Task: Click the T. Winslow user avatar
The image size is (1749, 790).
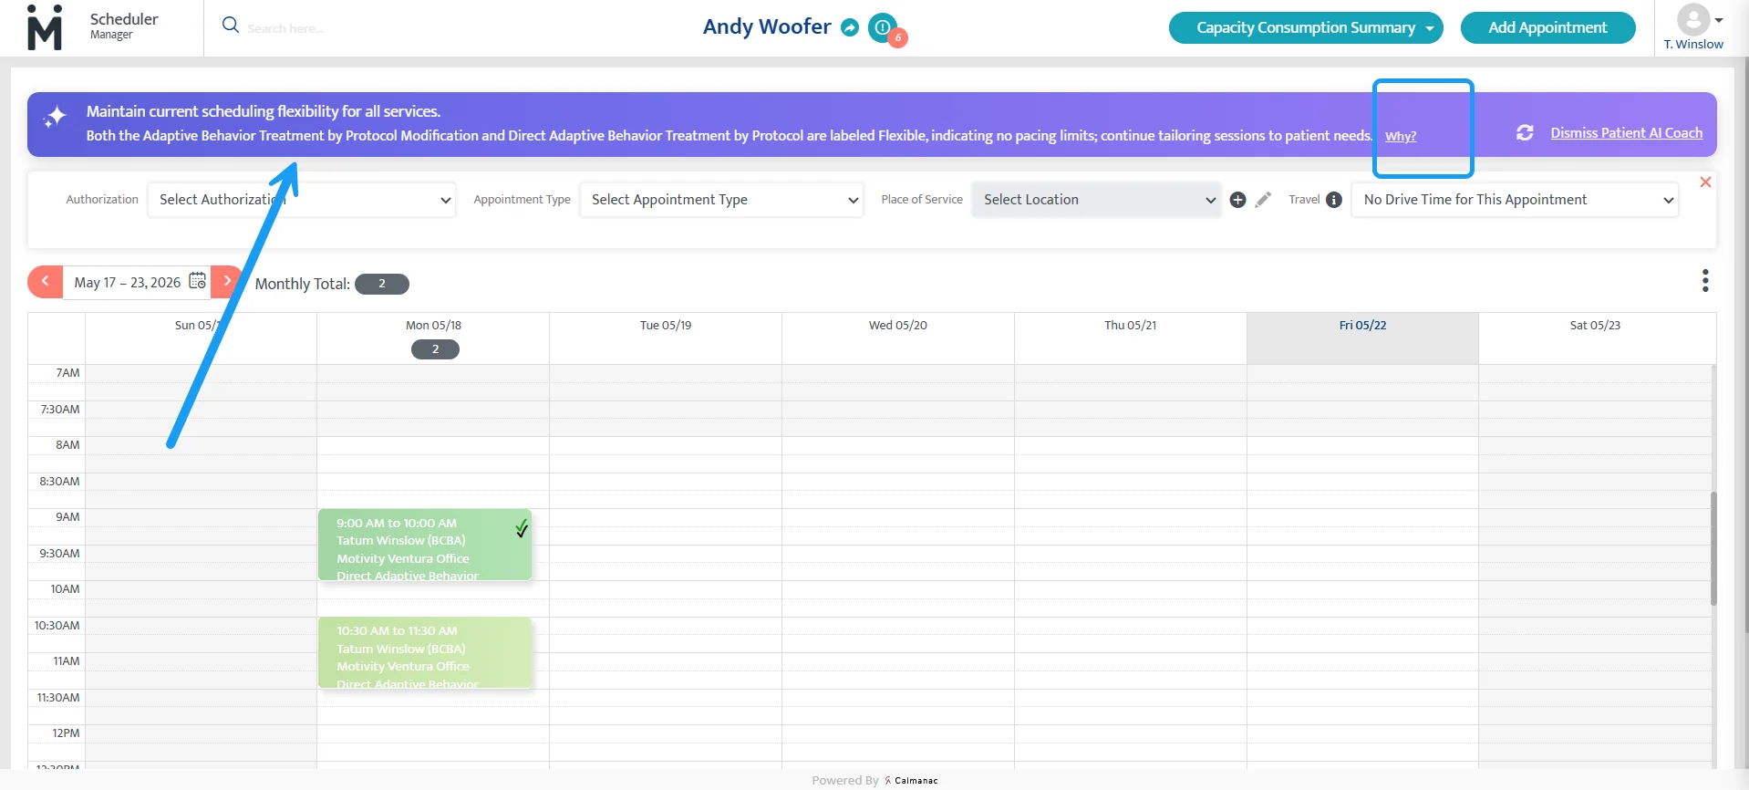Action: (1693, 19)
